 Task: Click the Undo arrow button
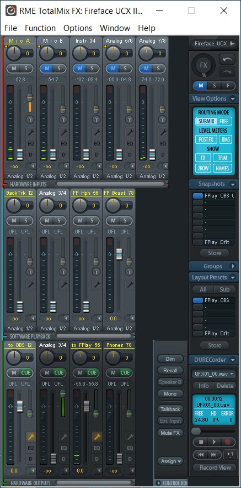click(x=227, y=59)
